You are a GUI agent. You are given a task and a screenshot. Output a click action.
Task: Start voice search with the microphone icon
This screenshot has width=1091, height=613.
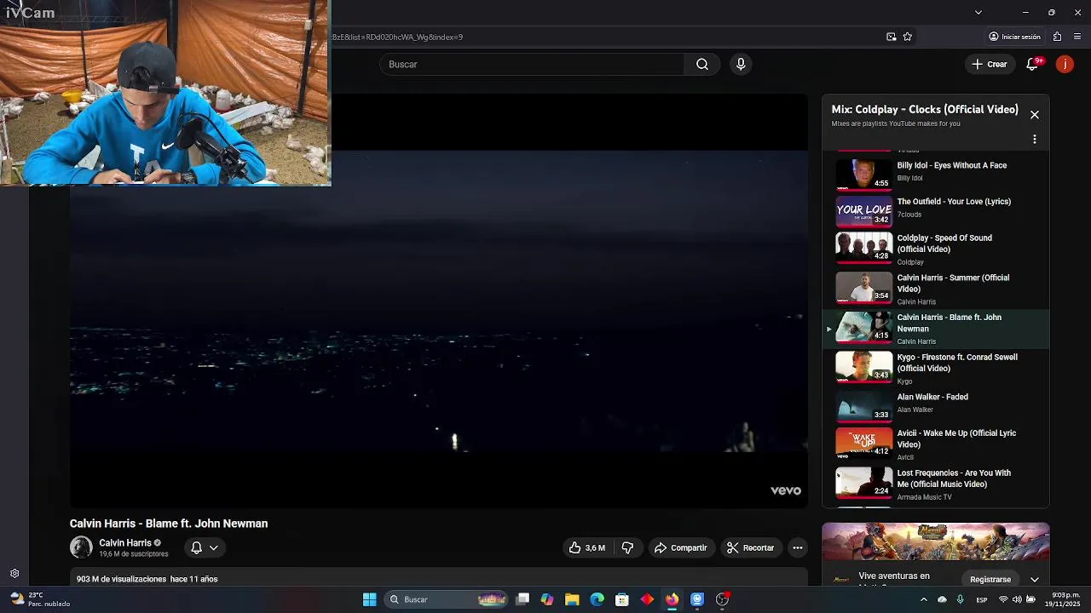[x=741, y=65]
